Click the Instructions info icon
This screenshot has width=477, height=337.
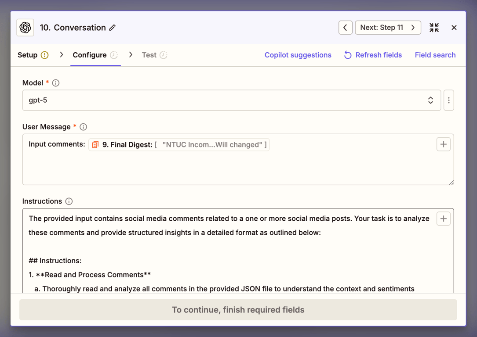69,201
